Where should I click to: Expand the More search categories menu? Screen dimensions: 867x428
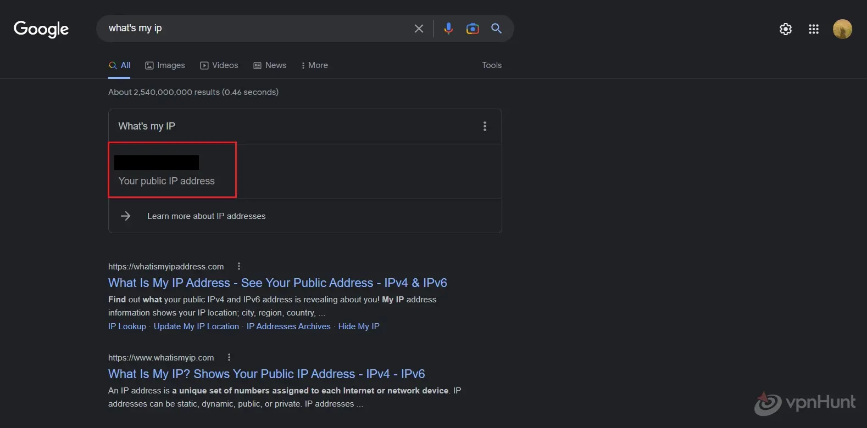[x=314, y=65]
